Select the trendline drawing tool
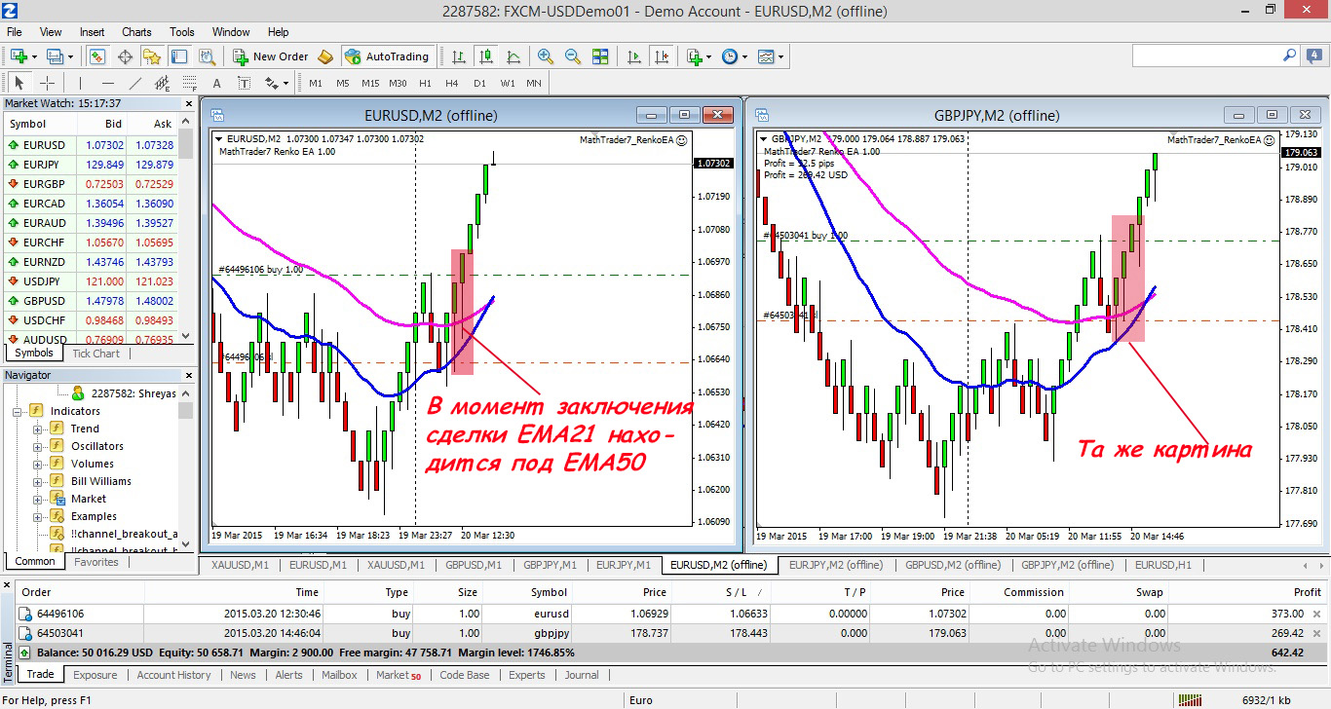 [x=135, y=83]
